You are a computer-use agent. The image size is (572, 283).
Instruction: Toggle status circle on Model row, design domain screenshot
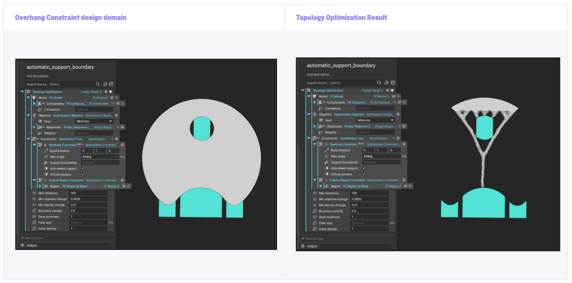pyautogui.click(x=117, y=98)
